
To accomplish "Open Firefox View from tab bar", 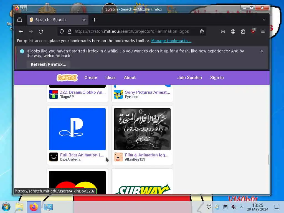I will [20, 20].
